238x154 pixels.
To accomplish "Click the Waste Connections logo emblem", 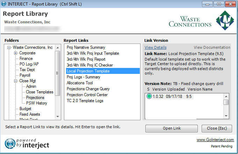I will 225,20.
